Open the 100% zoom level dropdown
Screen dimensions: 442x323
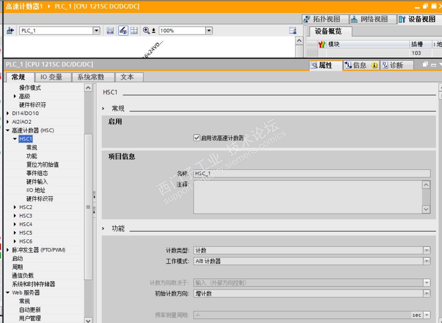click(x=209, y=31)
